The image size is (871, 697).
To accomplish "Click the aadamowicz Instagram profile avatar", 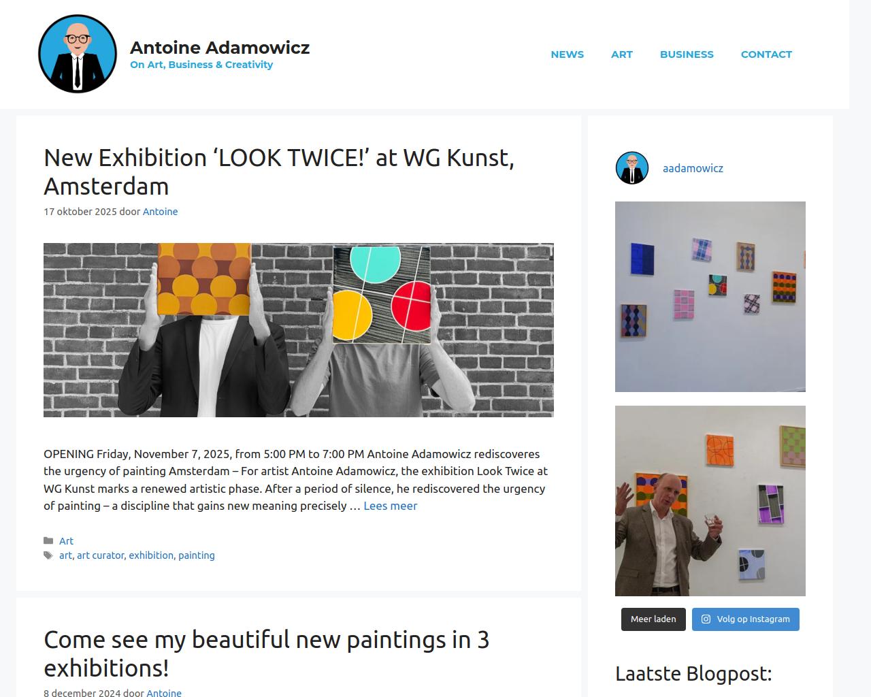I will pos(632,168).
